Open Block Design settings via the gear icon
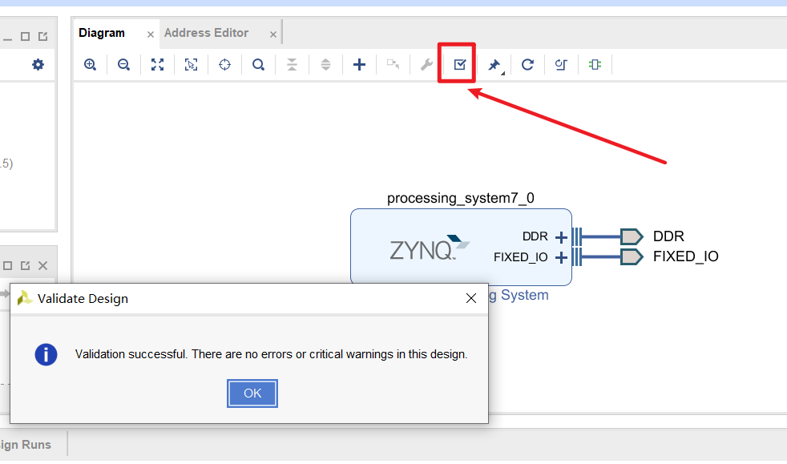 tap(38, 64)
